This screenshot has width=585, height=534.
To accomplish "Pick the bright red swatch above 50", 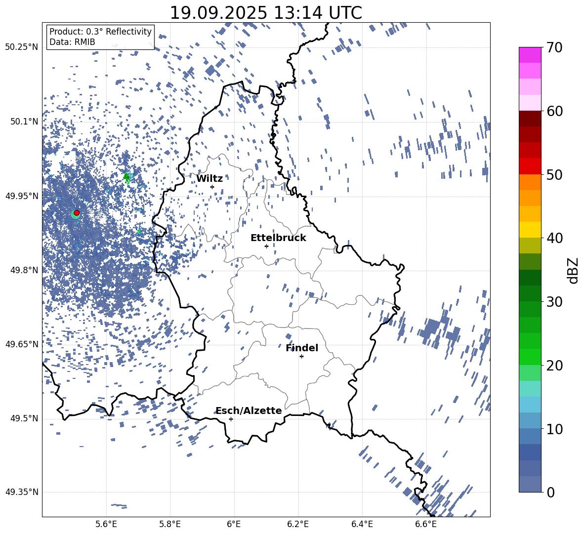I will pos(530,166).
